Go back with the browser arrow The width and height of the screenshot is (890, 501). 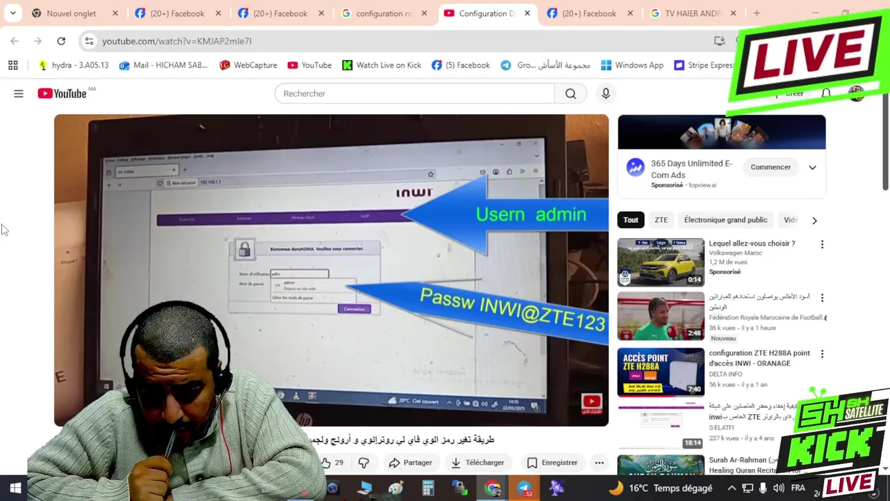click(x=15, y=41)
